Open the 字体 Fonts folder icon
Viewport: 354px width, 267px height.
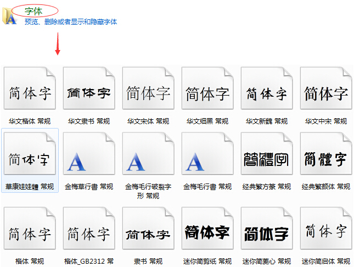[9, 16]
